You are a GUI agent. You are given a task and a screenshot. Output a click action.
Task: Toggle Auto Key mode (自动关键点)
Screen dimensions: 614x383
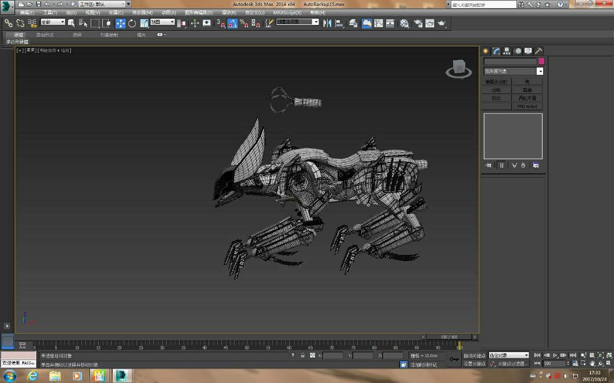click(474, 355)
